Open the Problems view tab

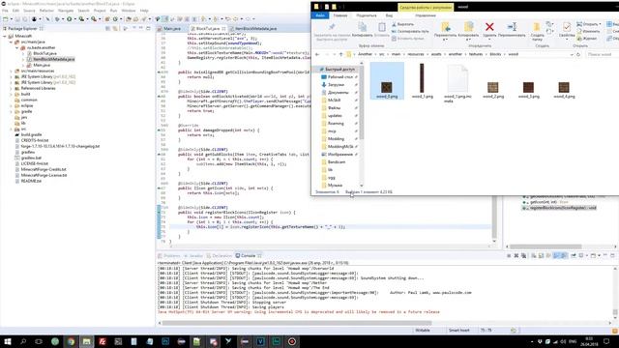pyautogui.click(x=169, y=255)
